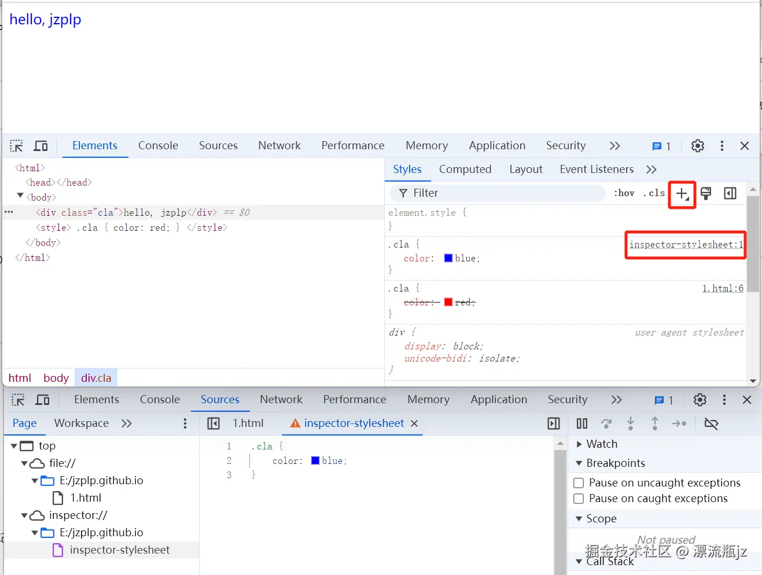Hide the debugger sidebar icon
Screen dimensions: 762x575
coord(554,423)
